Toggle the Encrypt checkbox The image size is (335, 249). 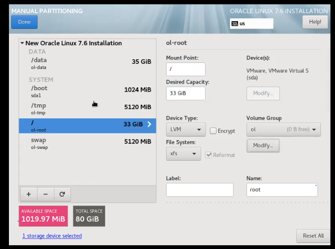coord(213,131)
